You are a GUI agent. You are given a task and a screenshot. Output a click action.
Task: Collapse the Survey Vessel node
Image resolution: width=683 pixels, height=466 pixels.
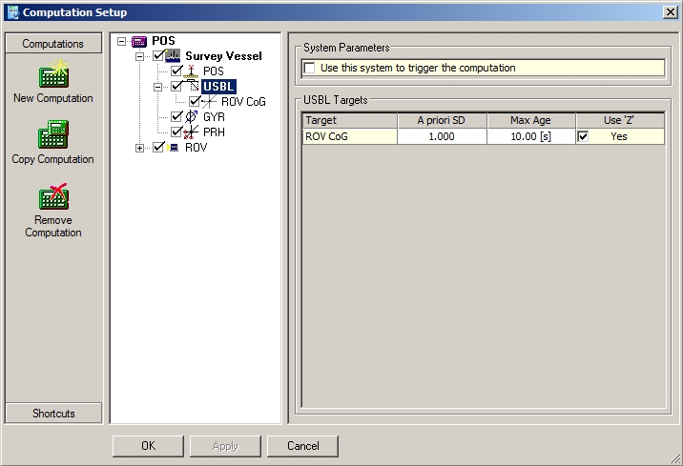coord(140,56)
